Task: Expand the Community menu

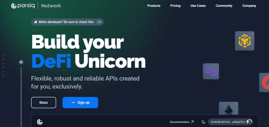Action: (224, 6)
